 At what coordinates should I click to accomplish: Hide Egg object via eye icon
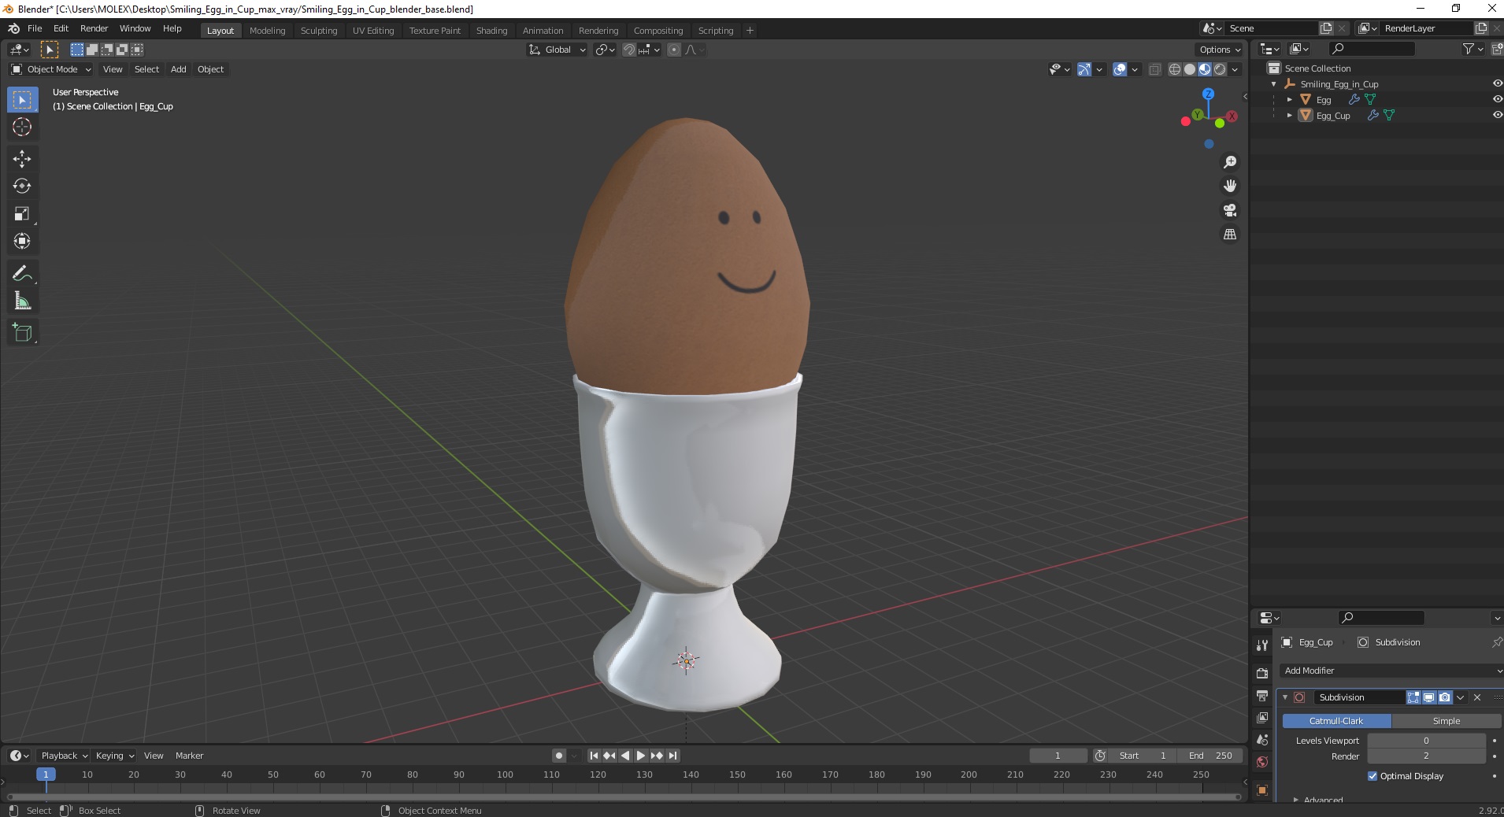click(x=1497, y=99)
